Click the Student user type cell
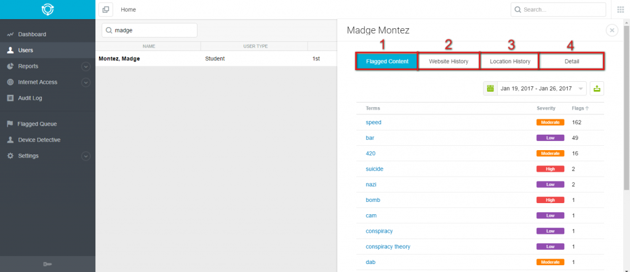 (215, 58)
